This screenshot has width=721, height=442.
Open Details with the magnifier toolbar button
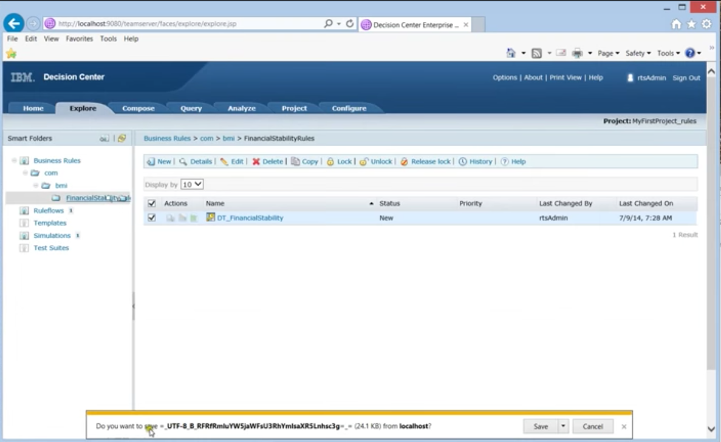[x=196, y=161]
